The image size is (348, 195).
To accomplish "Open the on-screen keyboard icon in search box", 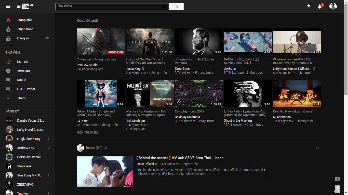I will point(164,6).
